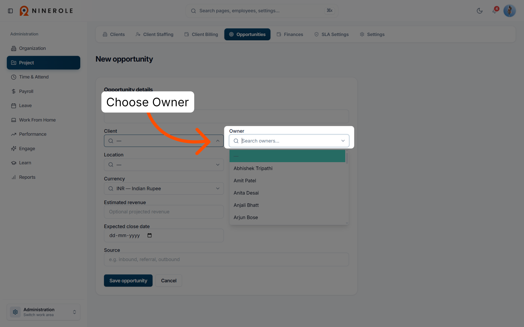Click the Estimated revenue field

tap(164, 212)
